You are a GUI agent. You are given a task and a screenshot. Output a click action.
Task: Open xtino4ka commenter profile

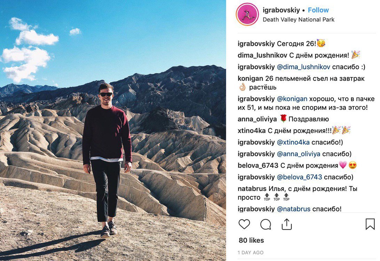[x=252, y=131]
